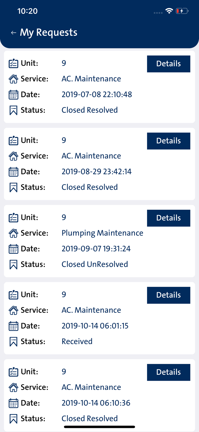This screenshot has height=432, width=199.
Task: Click the Status flag icon on the first request
Action: [14, 110]
